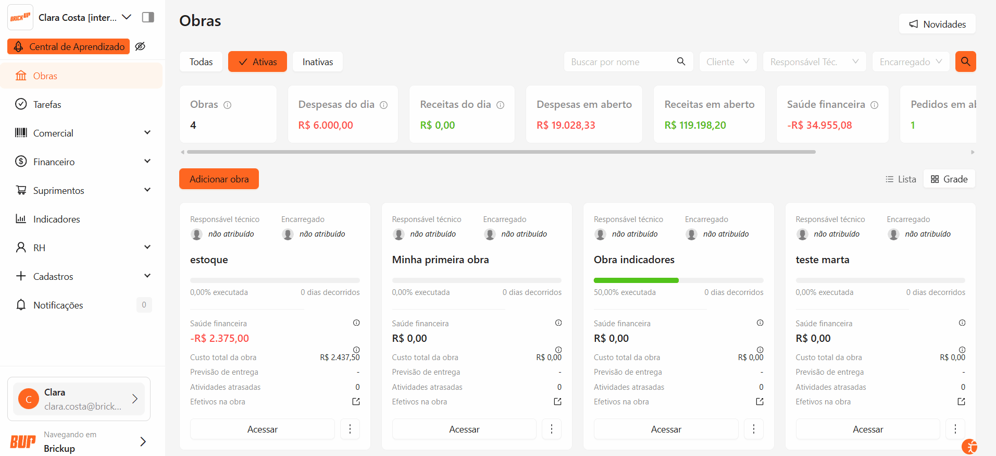This screenshot has height=456, width=996.
Task: Select the Inativas tab
Action: pos(317,61)
